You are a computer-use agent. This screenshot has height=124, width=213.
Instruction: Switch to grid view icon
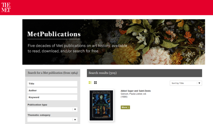95,83
